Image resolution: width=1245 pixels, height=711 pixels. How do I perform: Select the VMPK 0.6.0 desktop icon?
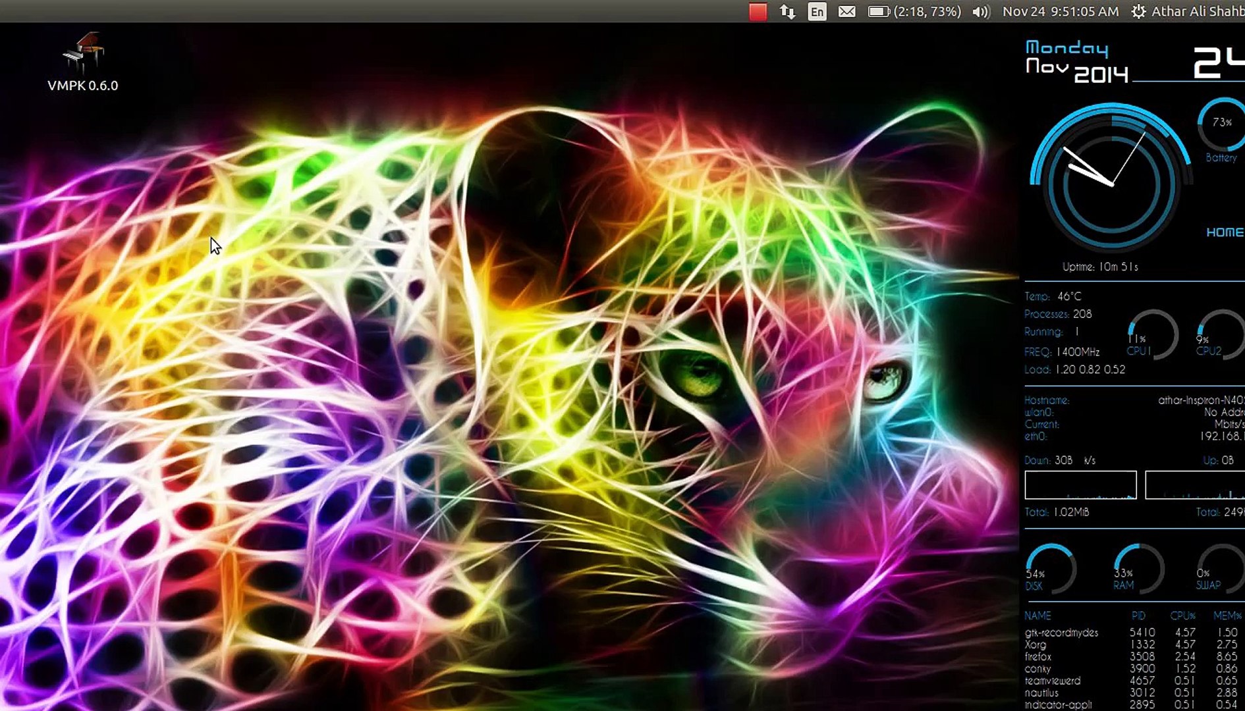[x=83, y=63]
